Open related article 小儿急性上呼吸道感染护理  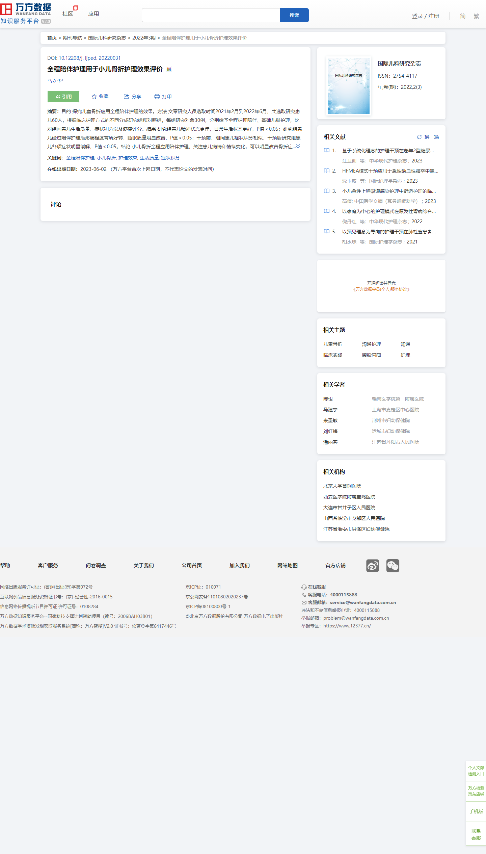pos(389,191)
